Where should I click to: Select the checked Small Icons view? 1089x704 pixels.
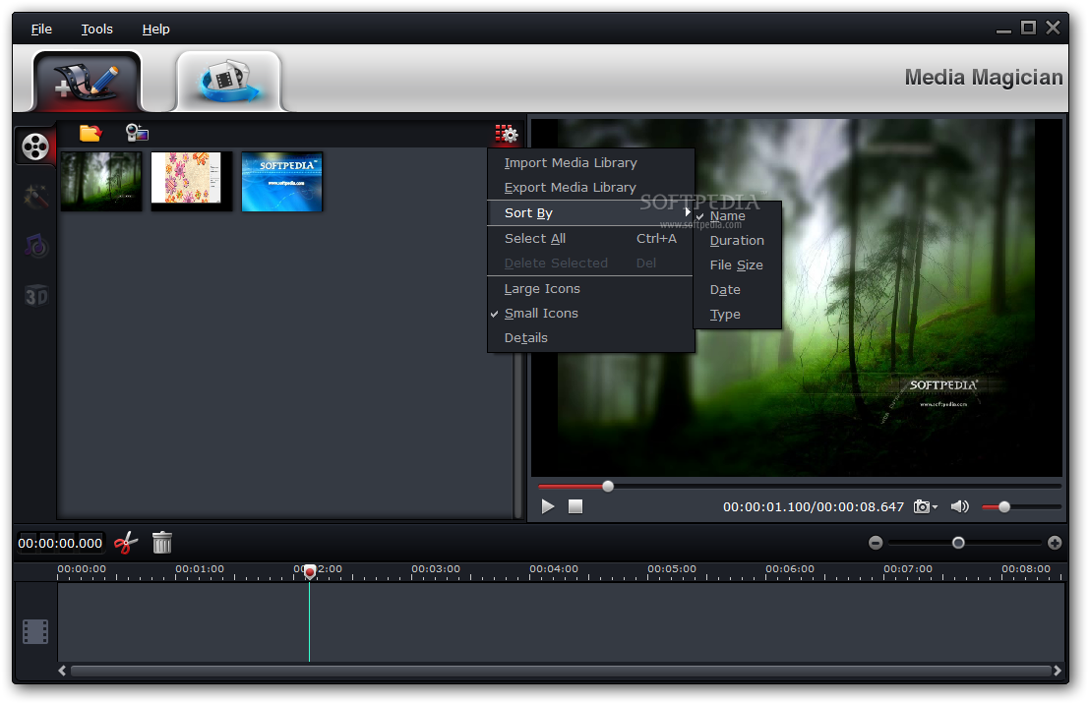pos(590,314)
